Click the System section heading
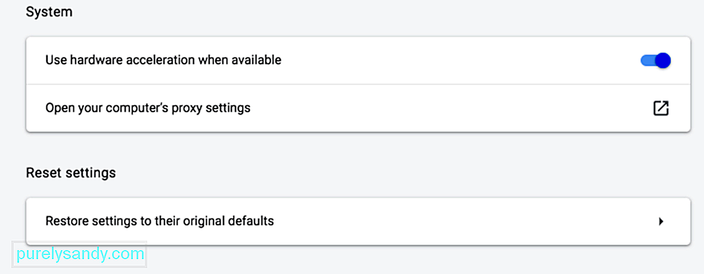This screenshot has width=704, height=274. coord(49,13)
